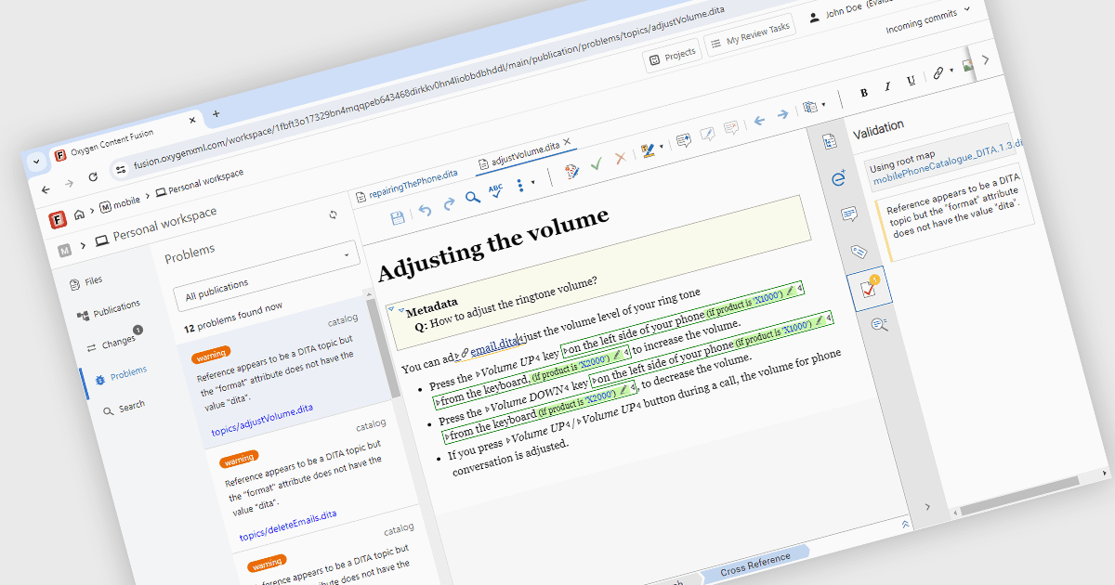Run the ABC spell check
1115x585 pixels.
496,190
